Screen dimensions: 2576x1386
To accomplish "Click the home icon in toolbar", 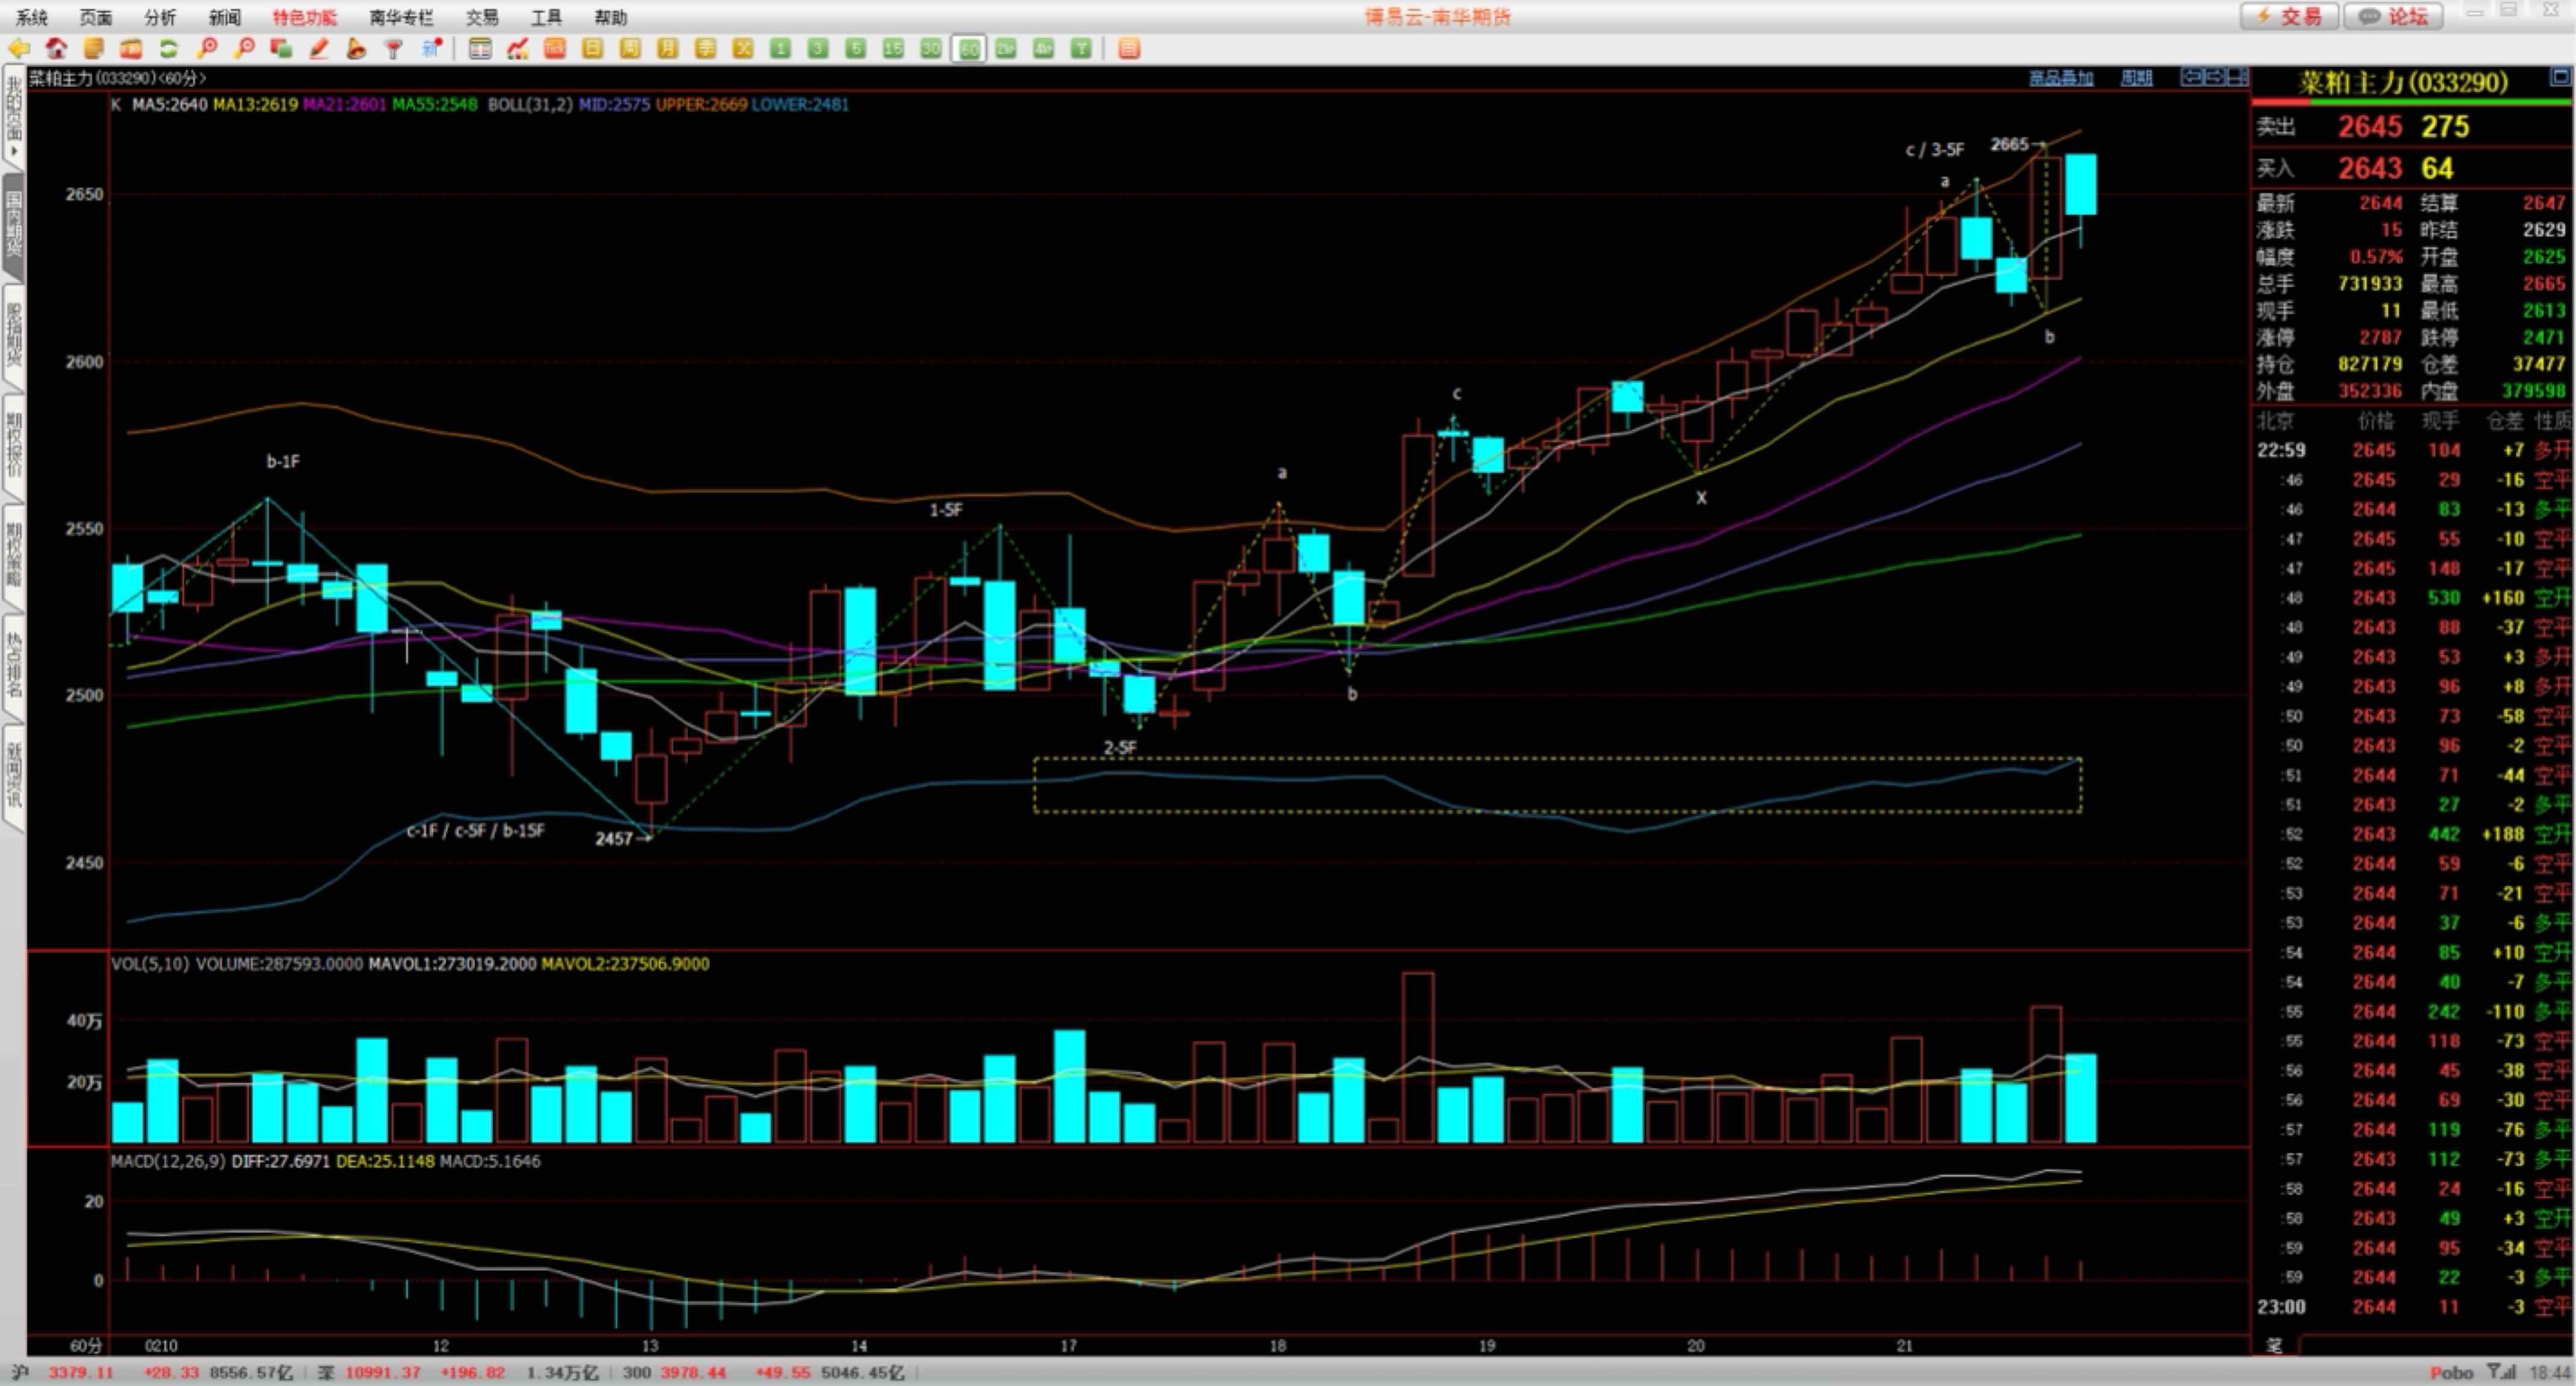I will 56,48.
